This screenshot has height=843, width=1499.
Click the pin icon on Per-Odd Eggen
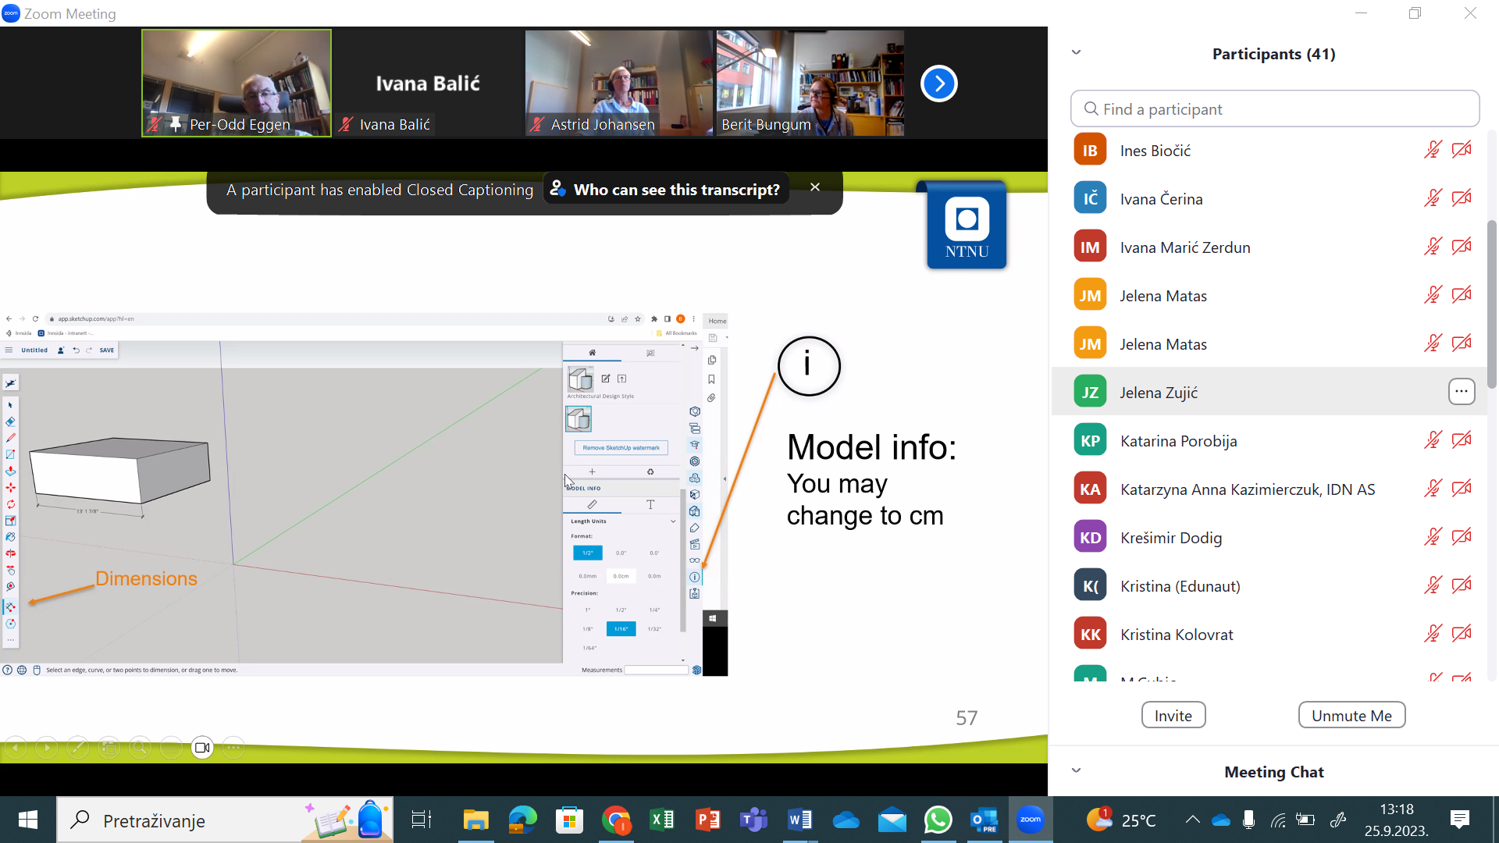(x=176, y=123)
